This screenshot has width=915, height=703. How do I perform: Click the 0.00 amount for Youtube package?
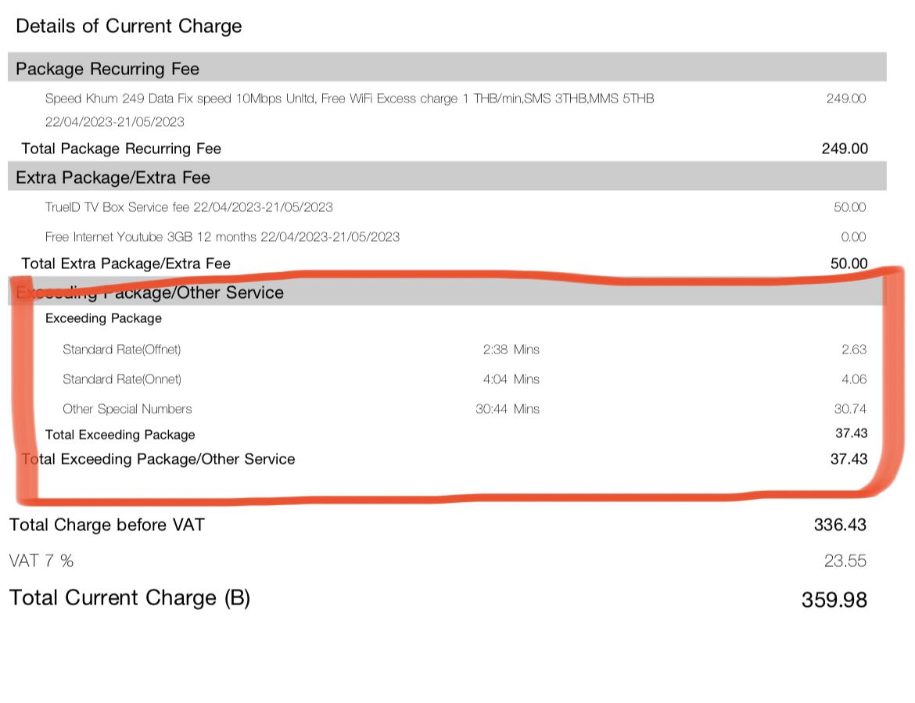[853, 236]
